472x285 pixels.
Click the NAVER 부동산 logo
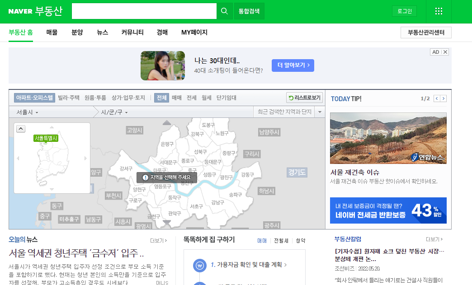35,11
